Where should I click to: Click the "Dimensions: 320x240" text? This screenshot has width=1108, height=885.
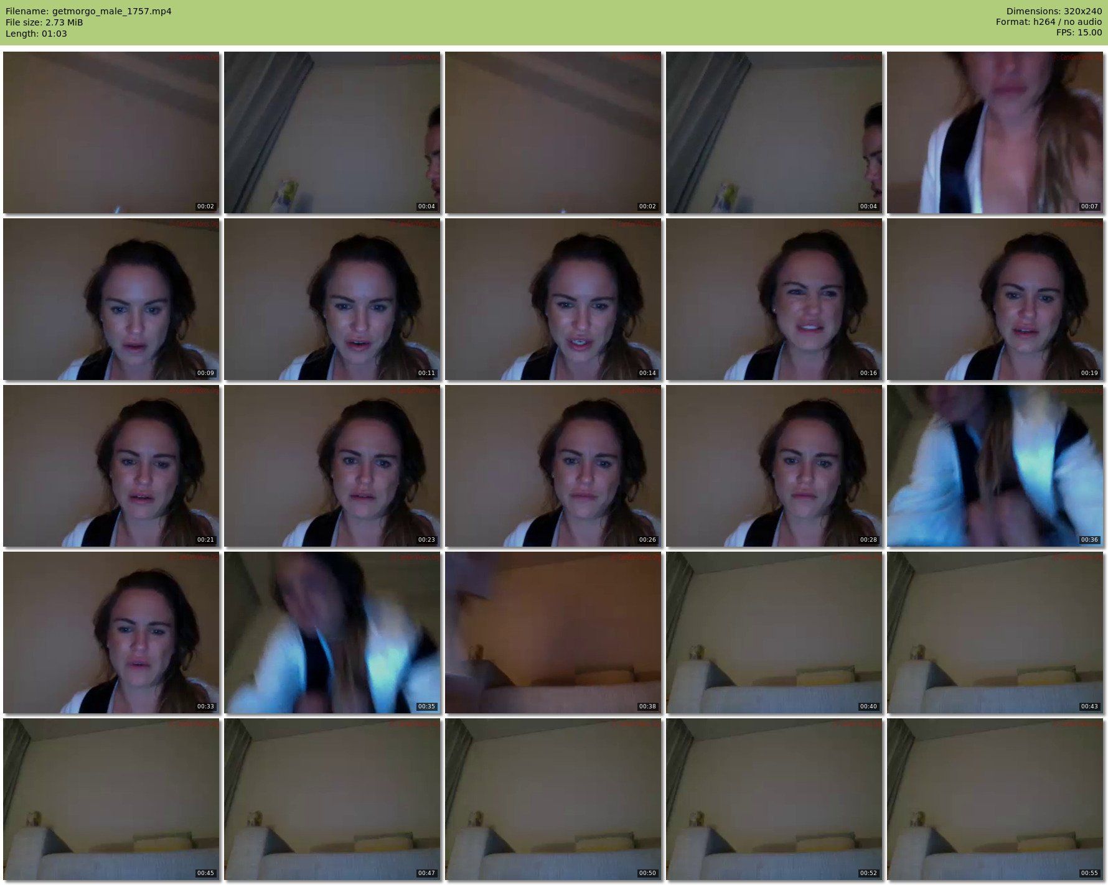point(1054,11)
